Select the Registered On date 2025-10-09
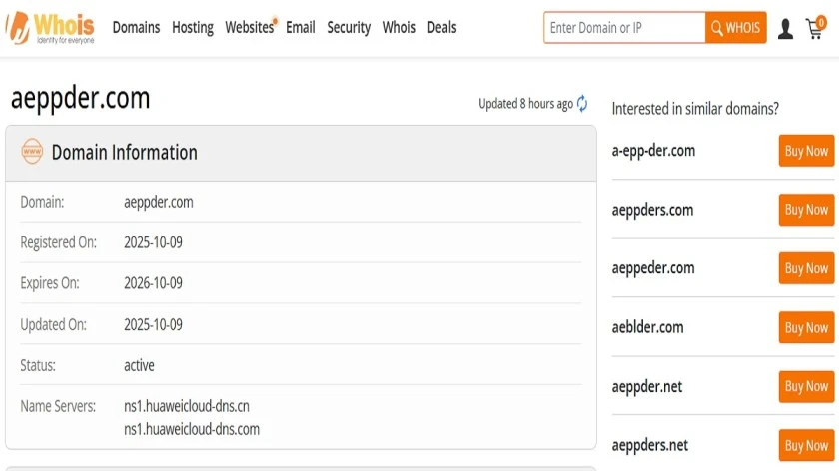The image size is (839, 471). coord(153,242)
